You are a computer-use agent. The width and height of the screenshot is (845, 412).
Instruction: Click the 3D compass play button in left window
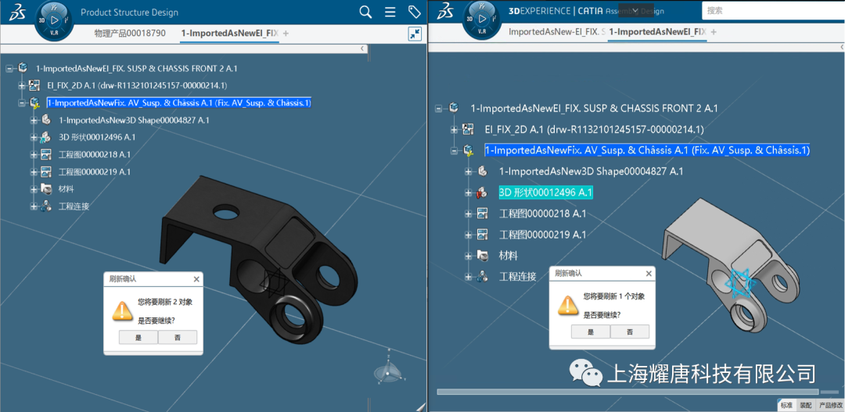(54, 20)
